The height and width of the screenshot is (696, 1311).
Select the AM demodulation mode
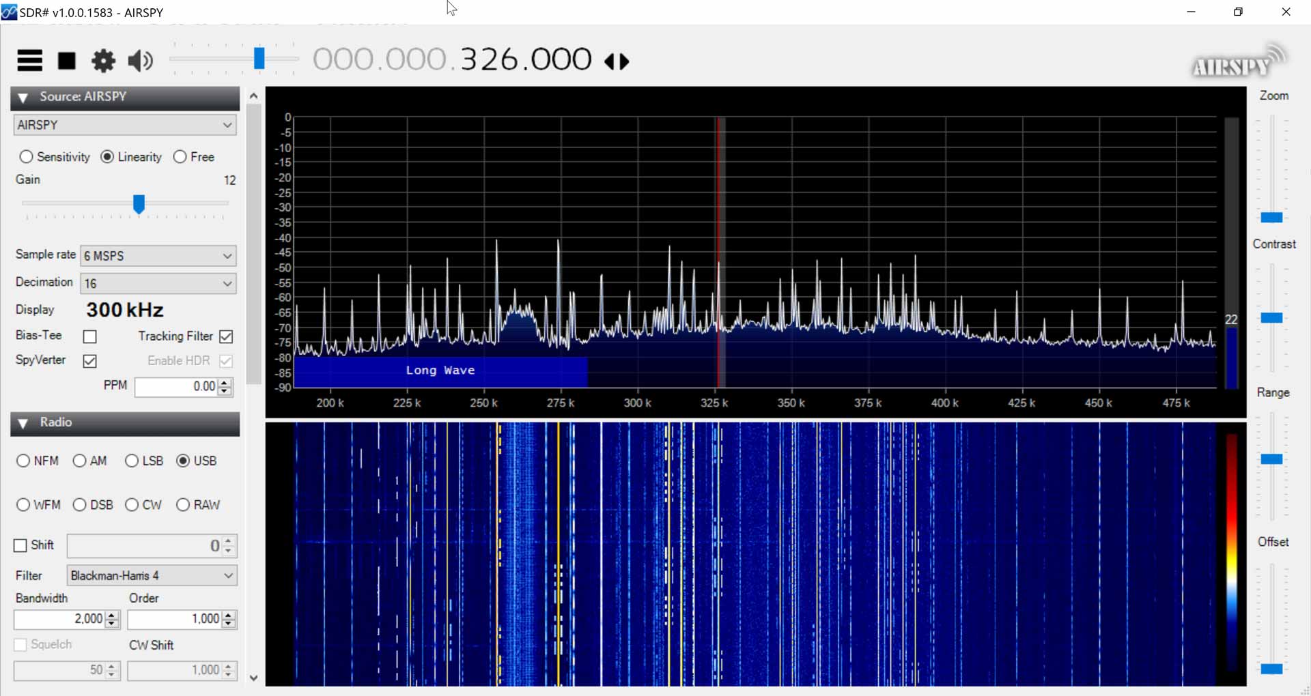coord(80,461)
